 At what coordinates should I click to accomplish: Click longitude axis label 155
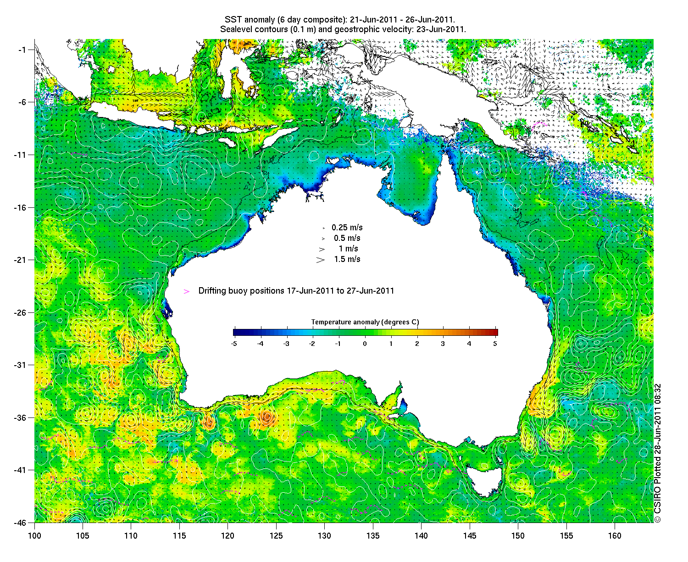coord(566,536)
